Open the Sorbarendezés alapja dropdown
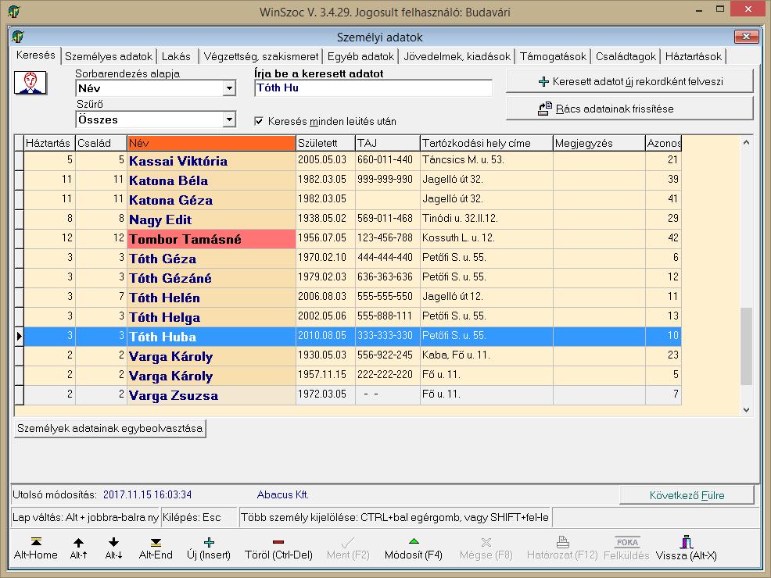Viewport: 771px width, 578px height. coord(228,88)
